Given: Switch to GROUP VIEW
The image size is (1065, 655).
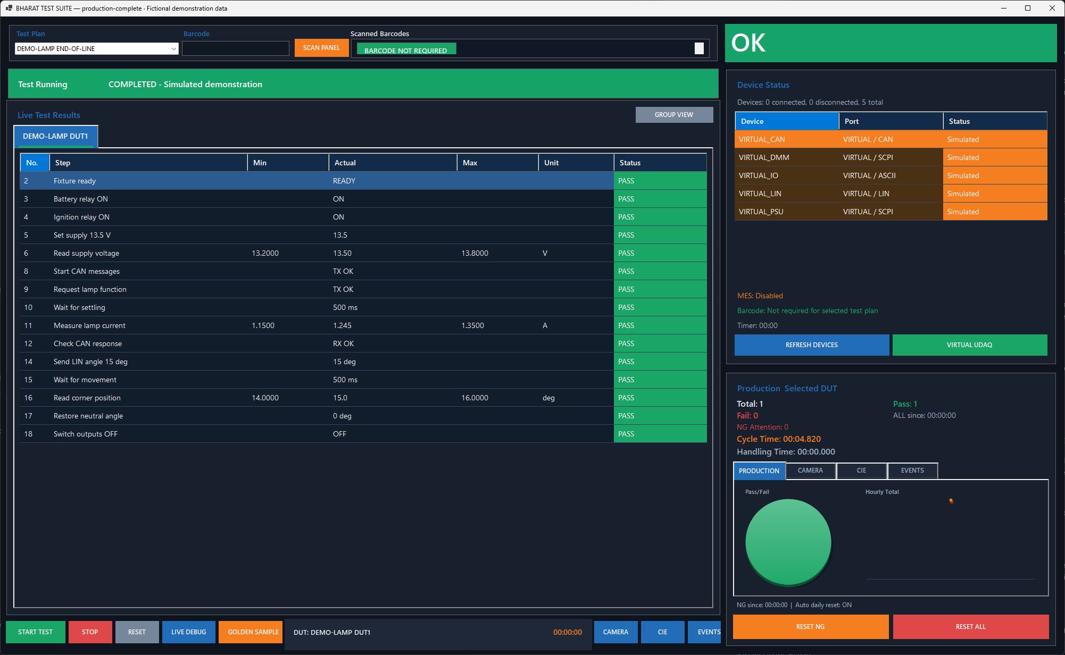Looking at the screenshot, I should coord(674,115).
